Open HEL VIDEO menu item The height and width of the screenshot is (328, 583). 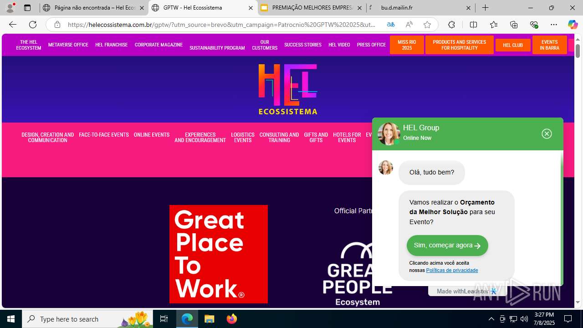tap(339, 45)
